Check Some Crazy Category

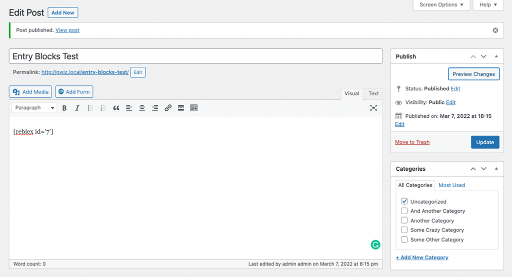(404, 230)
